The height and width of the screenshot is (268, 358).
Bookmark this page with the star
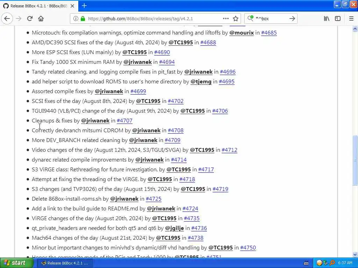tap(236, 19)
